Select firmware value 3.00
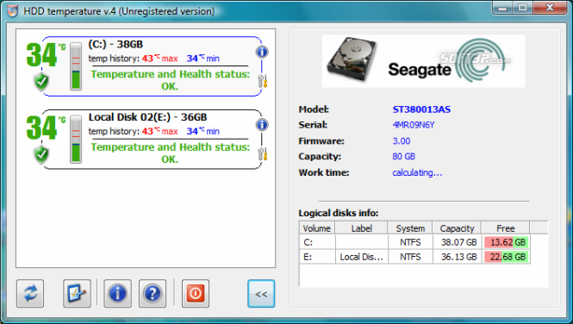573x324 pixels. coord(402,141)
